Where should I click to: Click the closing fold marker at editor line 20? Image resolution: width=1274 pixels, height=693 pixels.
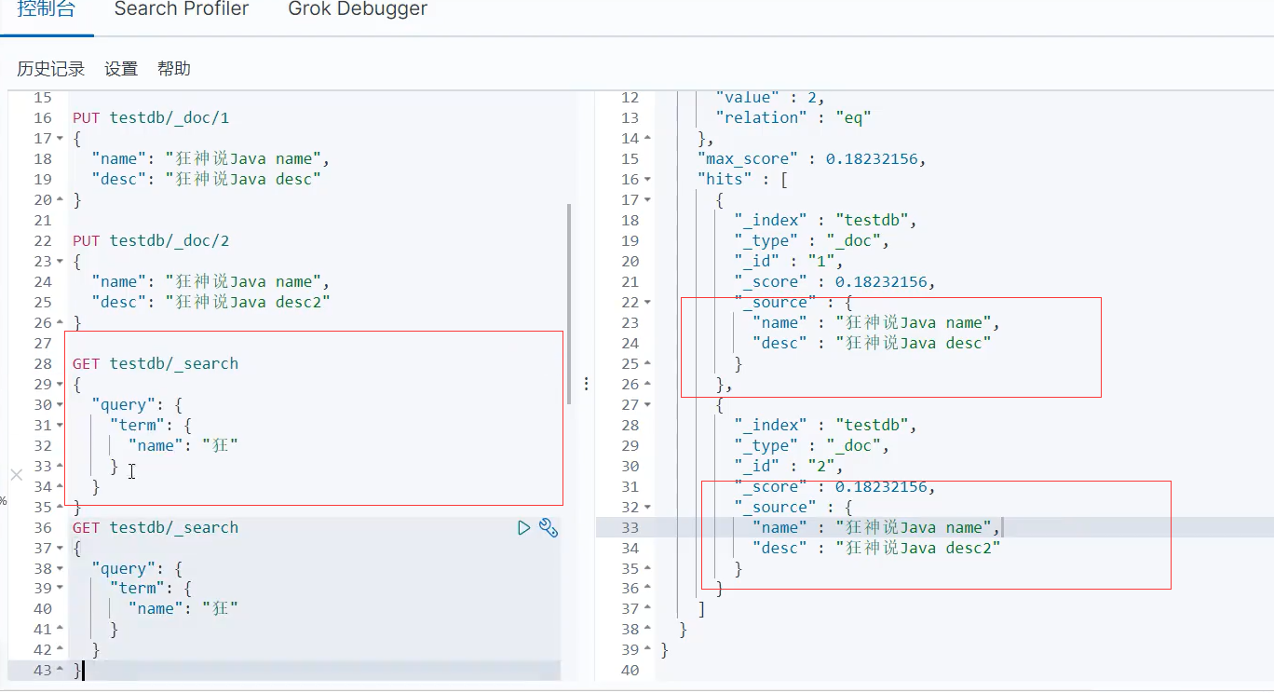pos(61,200)
